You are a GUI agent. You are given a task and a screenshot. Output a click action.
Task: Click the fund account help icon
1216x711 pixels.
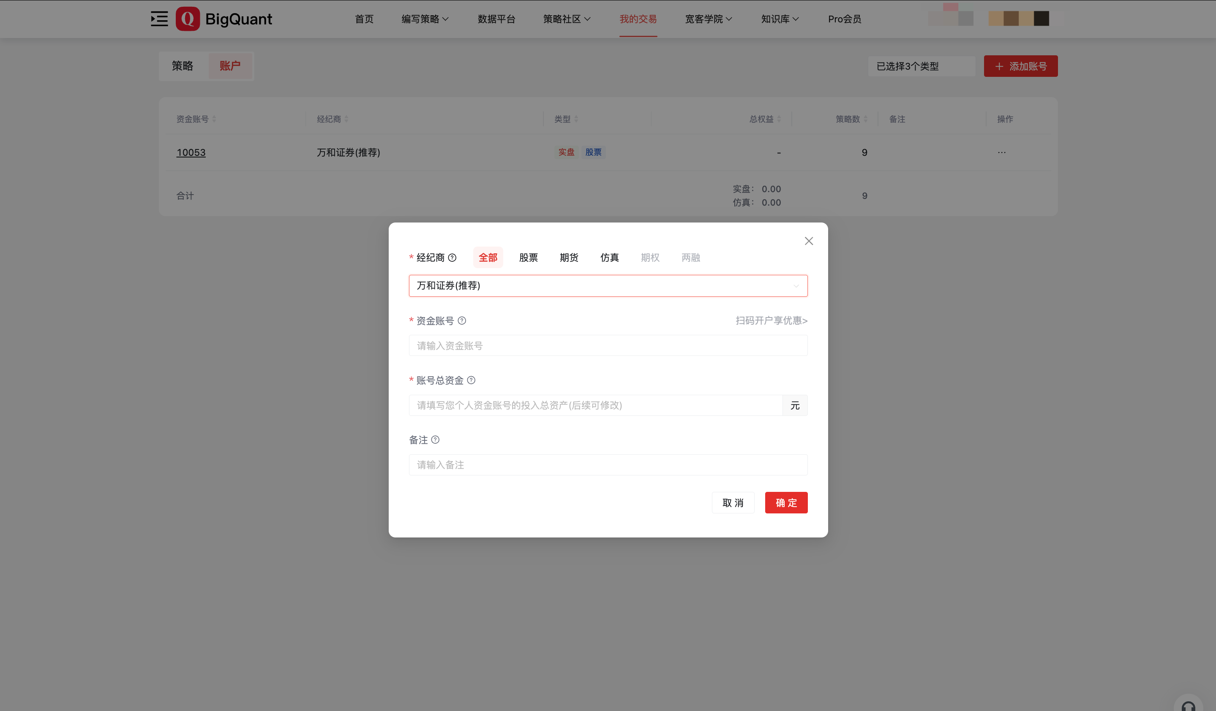[462, 320]
